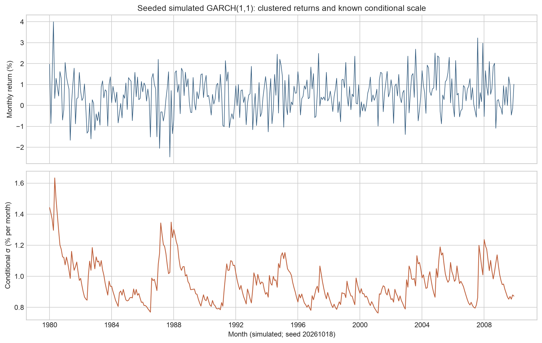Click the highest conditional sigma peak near 1.63
The width and height of the screenshot is (542, 343).
[54, 178]
